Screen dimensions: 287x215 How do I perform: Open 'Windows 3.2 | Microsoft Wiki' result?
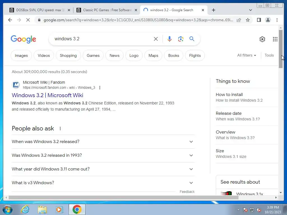[x=47, y=95]
